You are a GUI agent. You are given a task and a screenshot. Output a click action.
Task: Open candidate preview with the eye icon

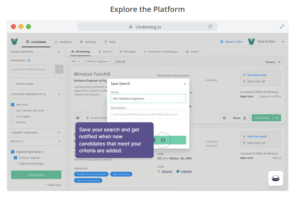tap(78, 118)
